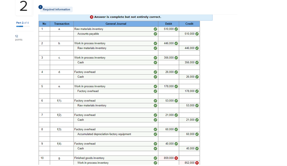This screenshot has width=287, height=166.
Task: Click the 'No' column header
Action: pos(44,24)
